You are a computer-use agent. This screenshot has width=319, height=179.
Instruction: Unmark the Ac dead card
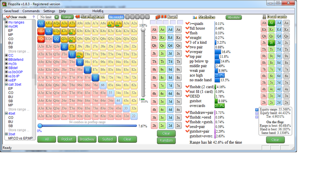pos(271,23)
